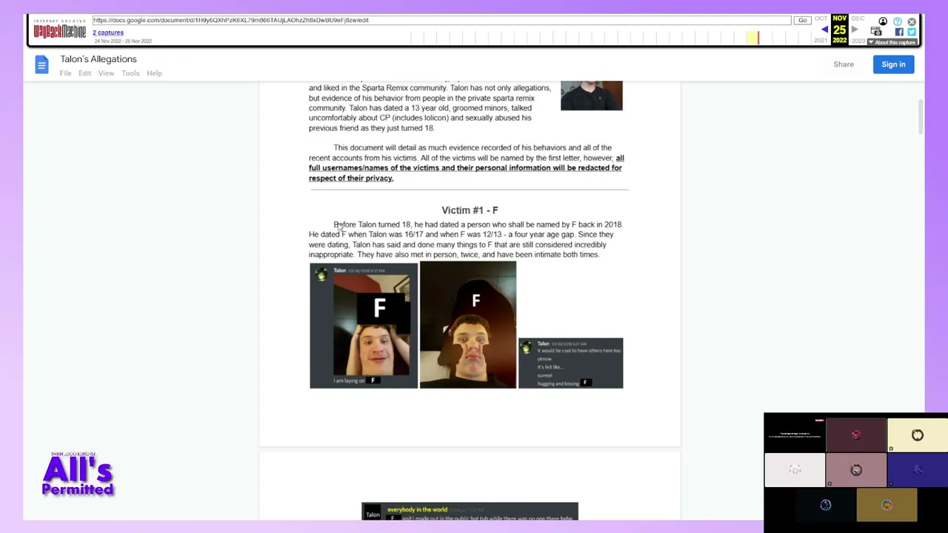Open the Google Docs home icon
Viewport: 948px width, 533px height.
pyautogui.click(x=41, y=65)
